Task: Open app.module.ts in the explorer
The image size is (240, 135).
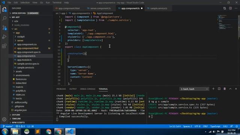Action: point(31,60)
